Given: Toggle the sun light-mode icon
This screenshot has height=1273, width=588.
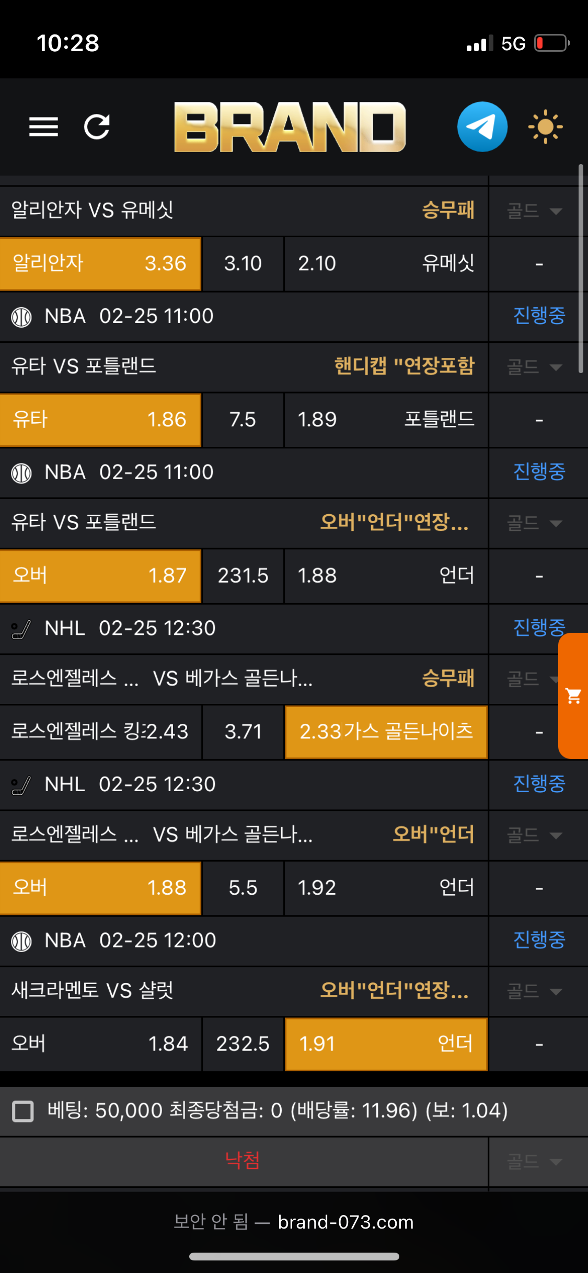Looking at the screenshot, I should pyautogui.click(x=545, y=127).
